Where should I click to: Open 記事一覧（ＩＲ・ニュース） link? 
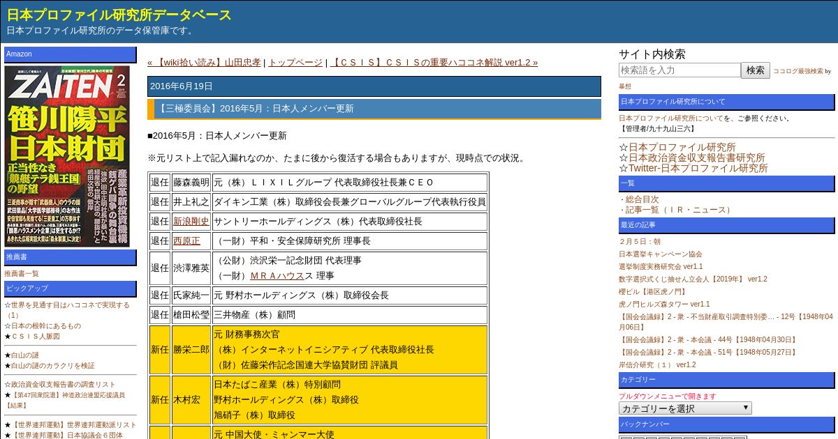coord(679,210)
